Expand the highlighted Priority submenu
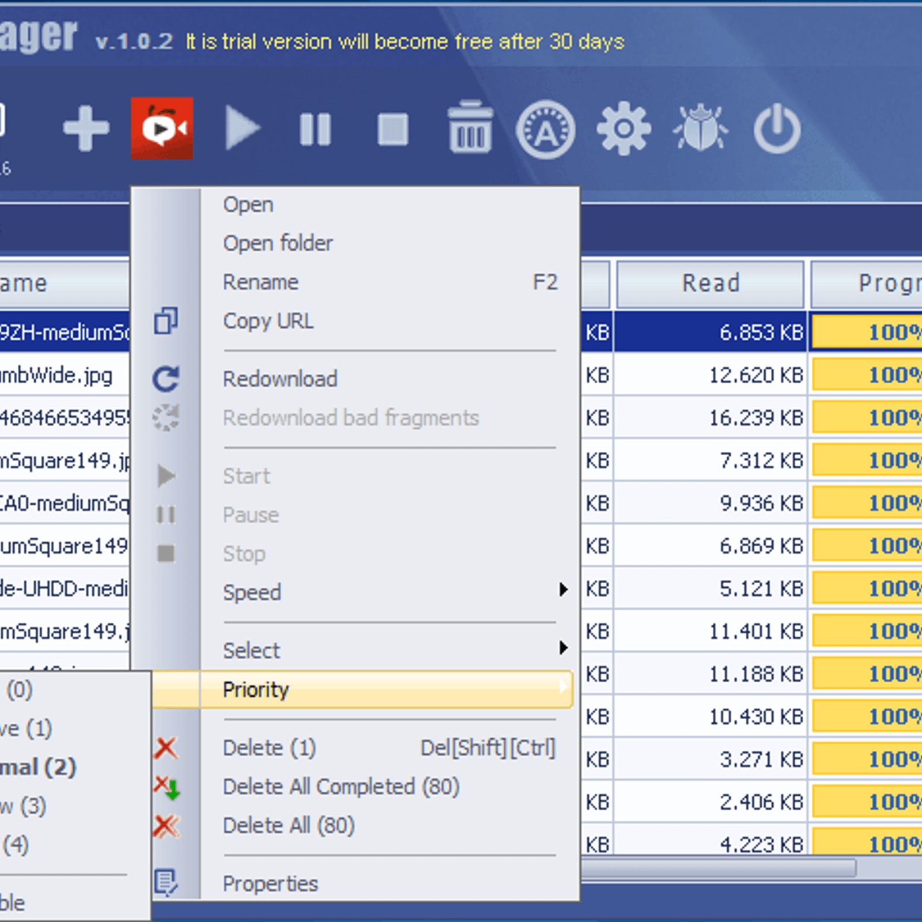 coord(363,689)
